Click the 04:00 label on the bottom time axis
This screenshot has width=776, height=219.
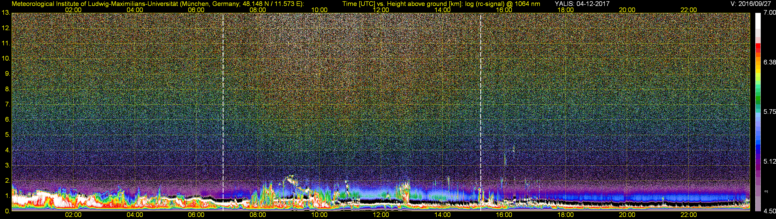(135, 215)
